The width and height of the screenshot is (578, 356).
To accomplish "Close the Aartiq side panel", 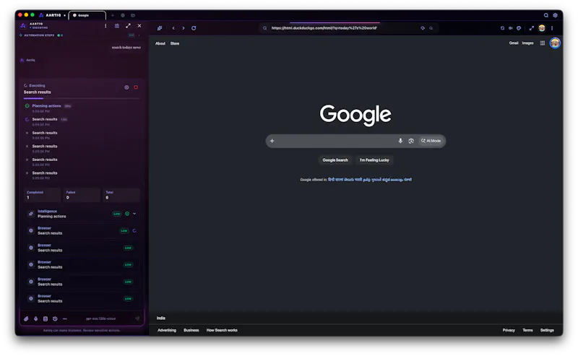I will (x=139, y=26).
